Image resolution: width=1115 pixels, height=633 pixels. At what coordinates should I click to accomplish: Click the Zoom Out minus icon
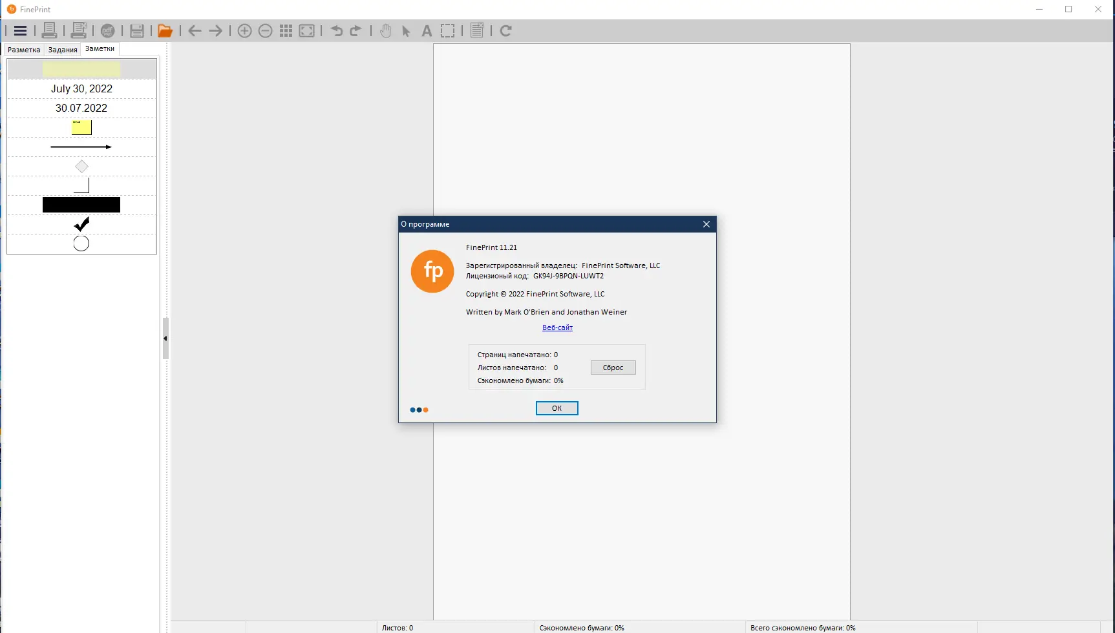[x=265, y=30]
